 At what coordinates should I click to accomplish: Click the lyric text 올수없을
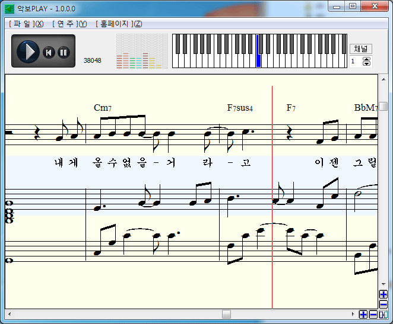(120, 163)
